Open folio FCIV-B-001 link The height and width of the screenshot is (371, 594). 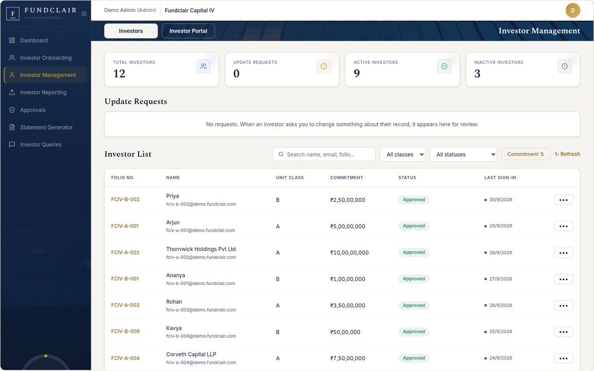click(x=125, y=279)
